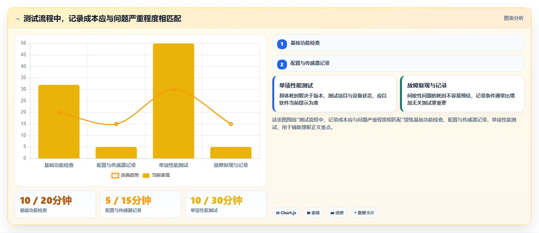Click the 改善趋势 legend text

tap(130, 175)
